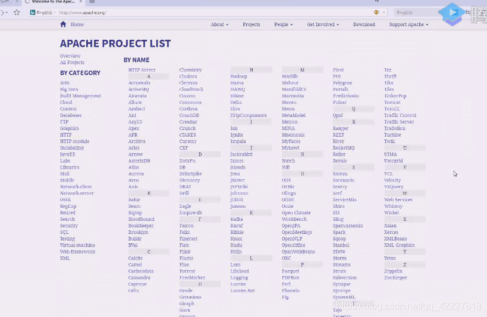487x317 pixels.
Task: Open the ActiveMQ project link
Action: 139,89
